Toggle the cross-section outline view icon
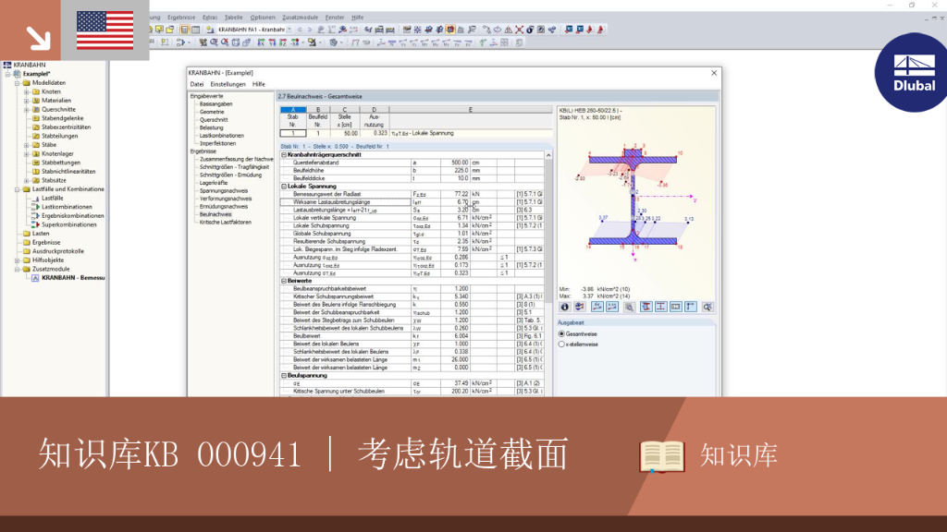The width and height of the screenshot is (947, 532). (646, 307)
